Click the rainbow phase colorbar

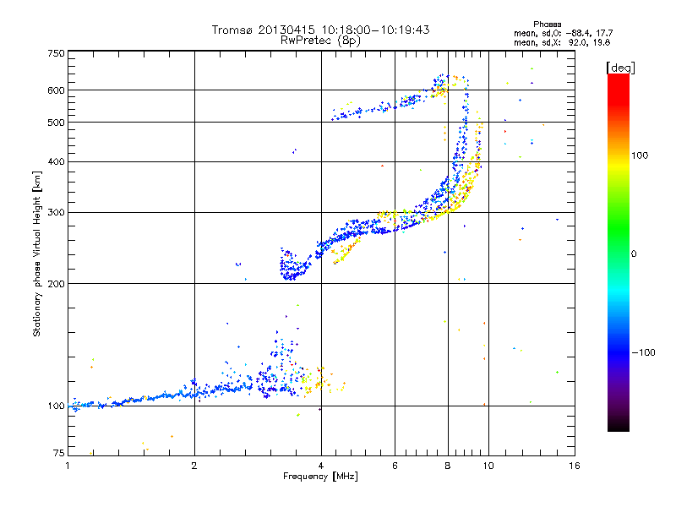[619, 253]
